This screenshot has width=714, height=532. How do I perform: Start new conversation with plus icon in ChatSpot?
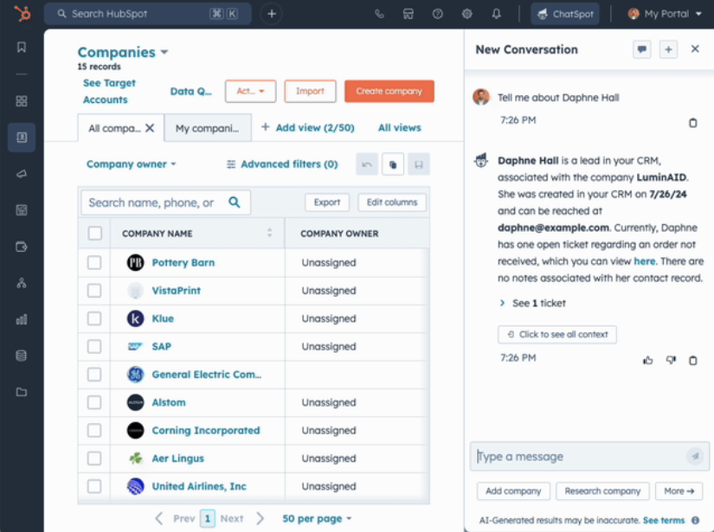click(668, 49)
